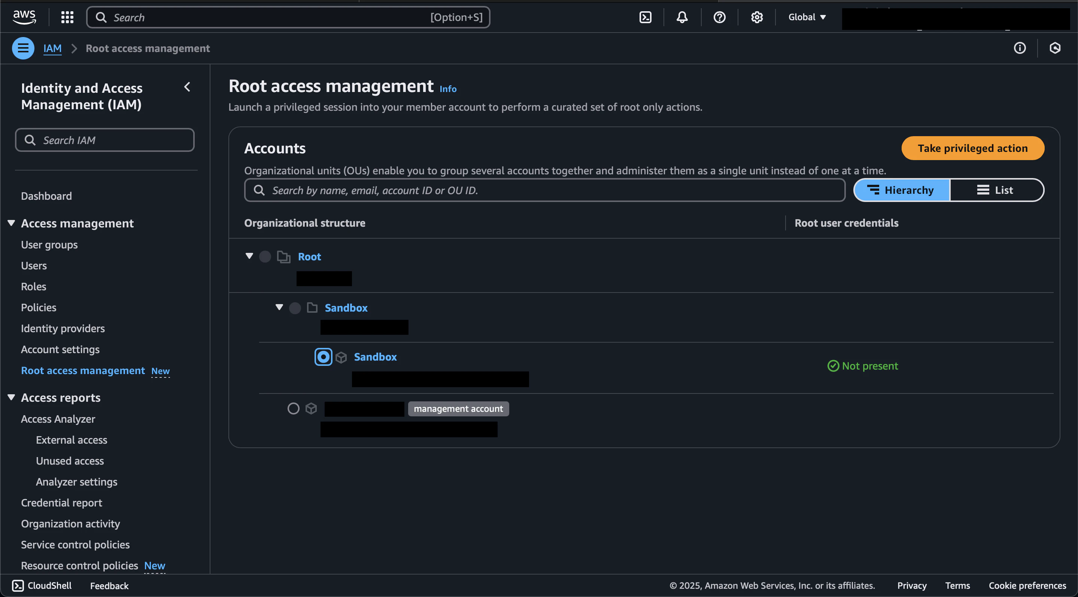Viewport: 1078px width, 597px height.
Task: Toggle the side navigation hamburger icon
Action: tap(23, 49)
